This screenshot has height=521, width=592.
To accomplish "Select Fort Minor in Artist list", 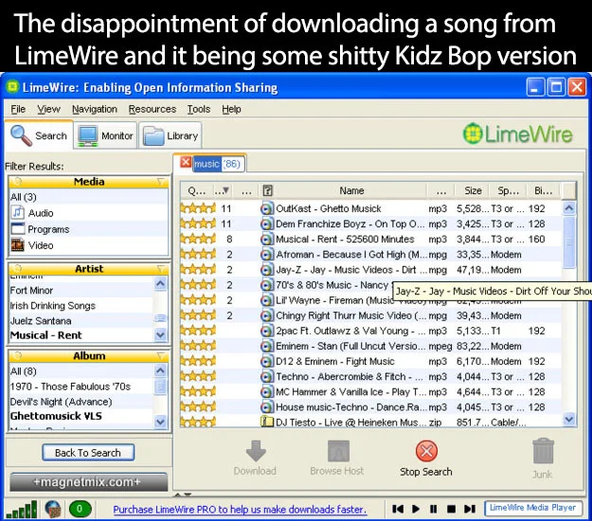I will 81,290.
